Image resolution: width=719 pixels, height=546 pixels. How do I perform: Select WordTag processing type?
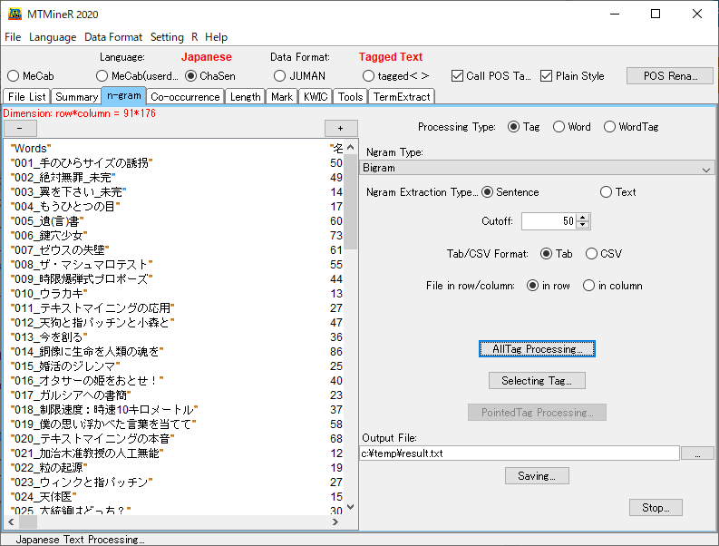pyautogui.click(x=609, y=127)
